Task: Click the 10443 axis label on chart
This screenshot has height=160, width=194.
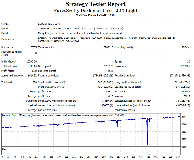Action: (184, 117)
